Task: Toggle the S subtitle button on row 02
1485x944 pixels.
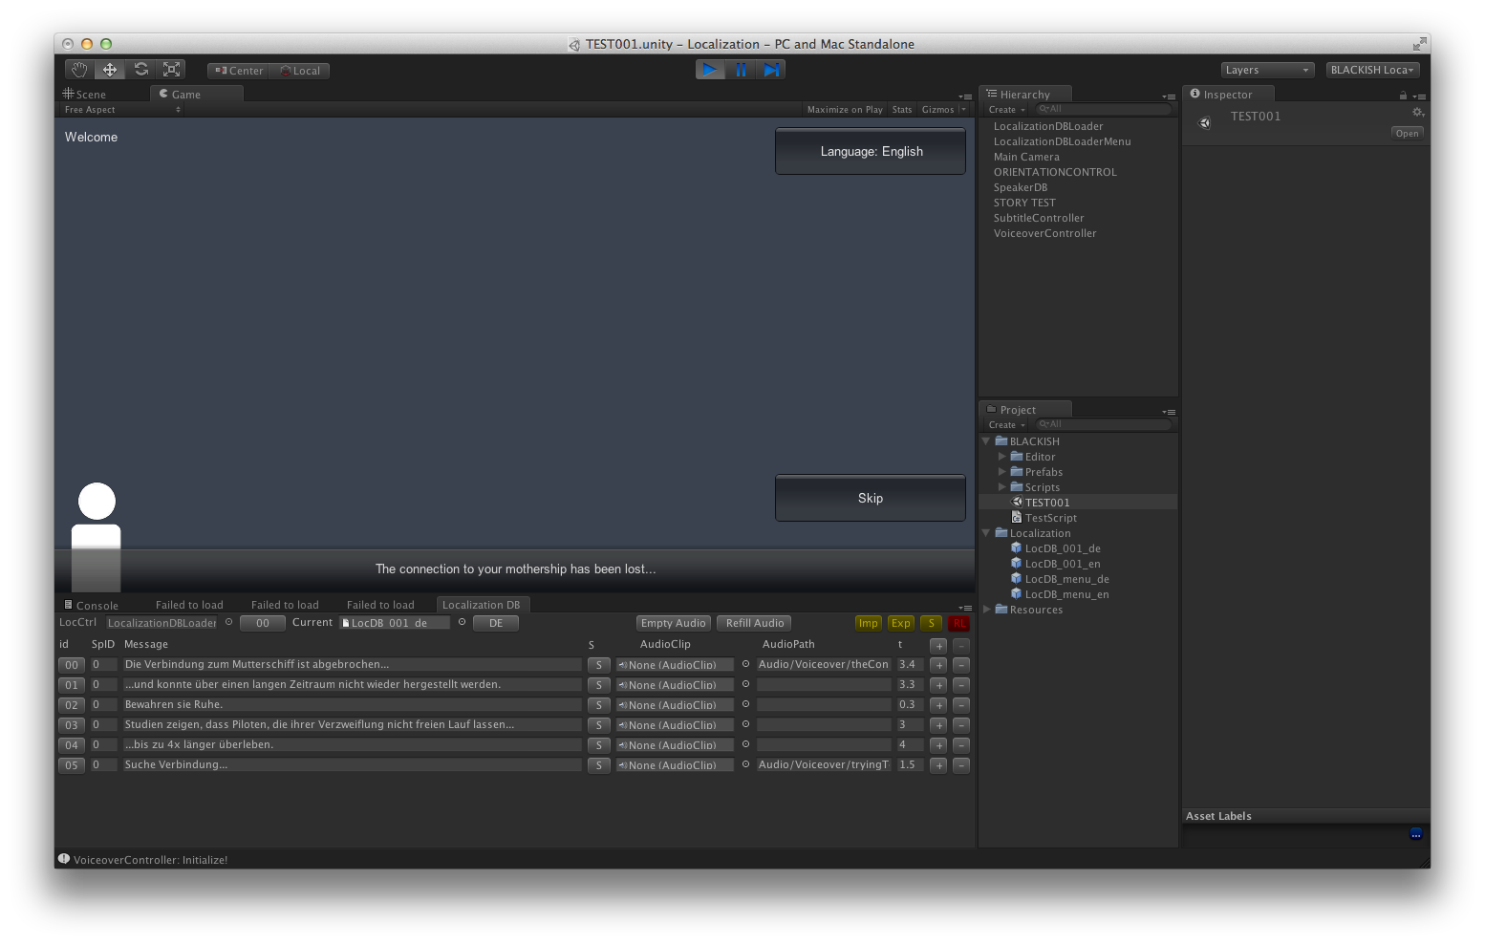Action: tap(598, 704)
